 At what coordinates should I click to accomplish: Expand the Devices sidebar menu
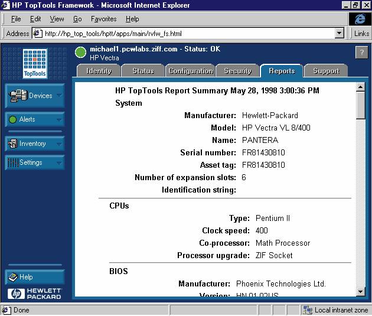(34, 96)
